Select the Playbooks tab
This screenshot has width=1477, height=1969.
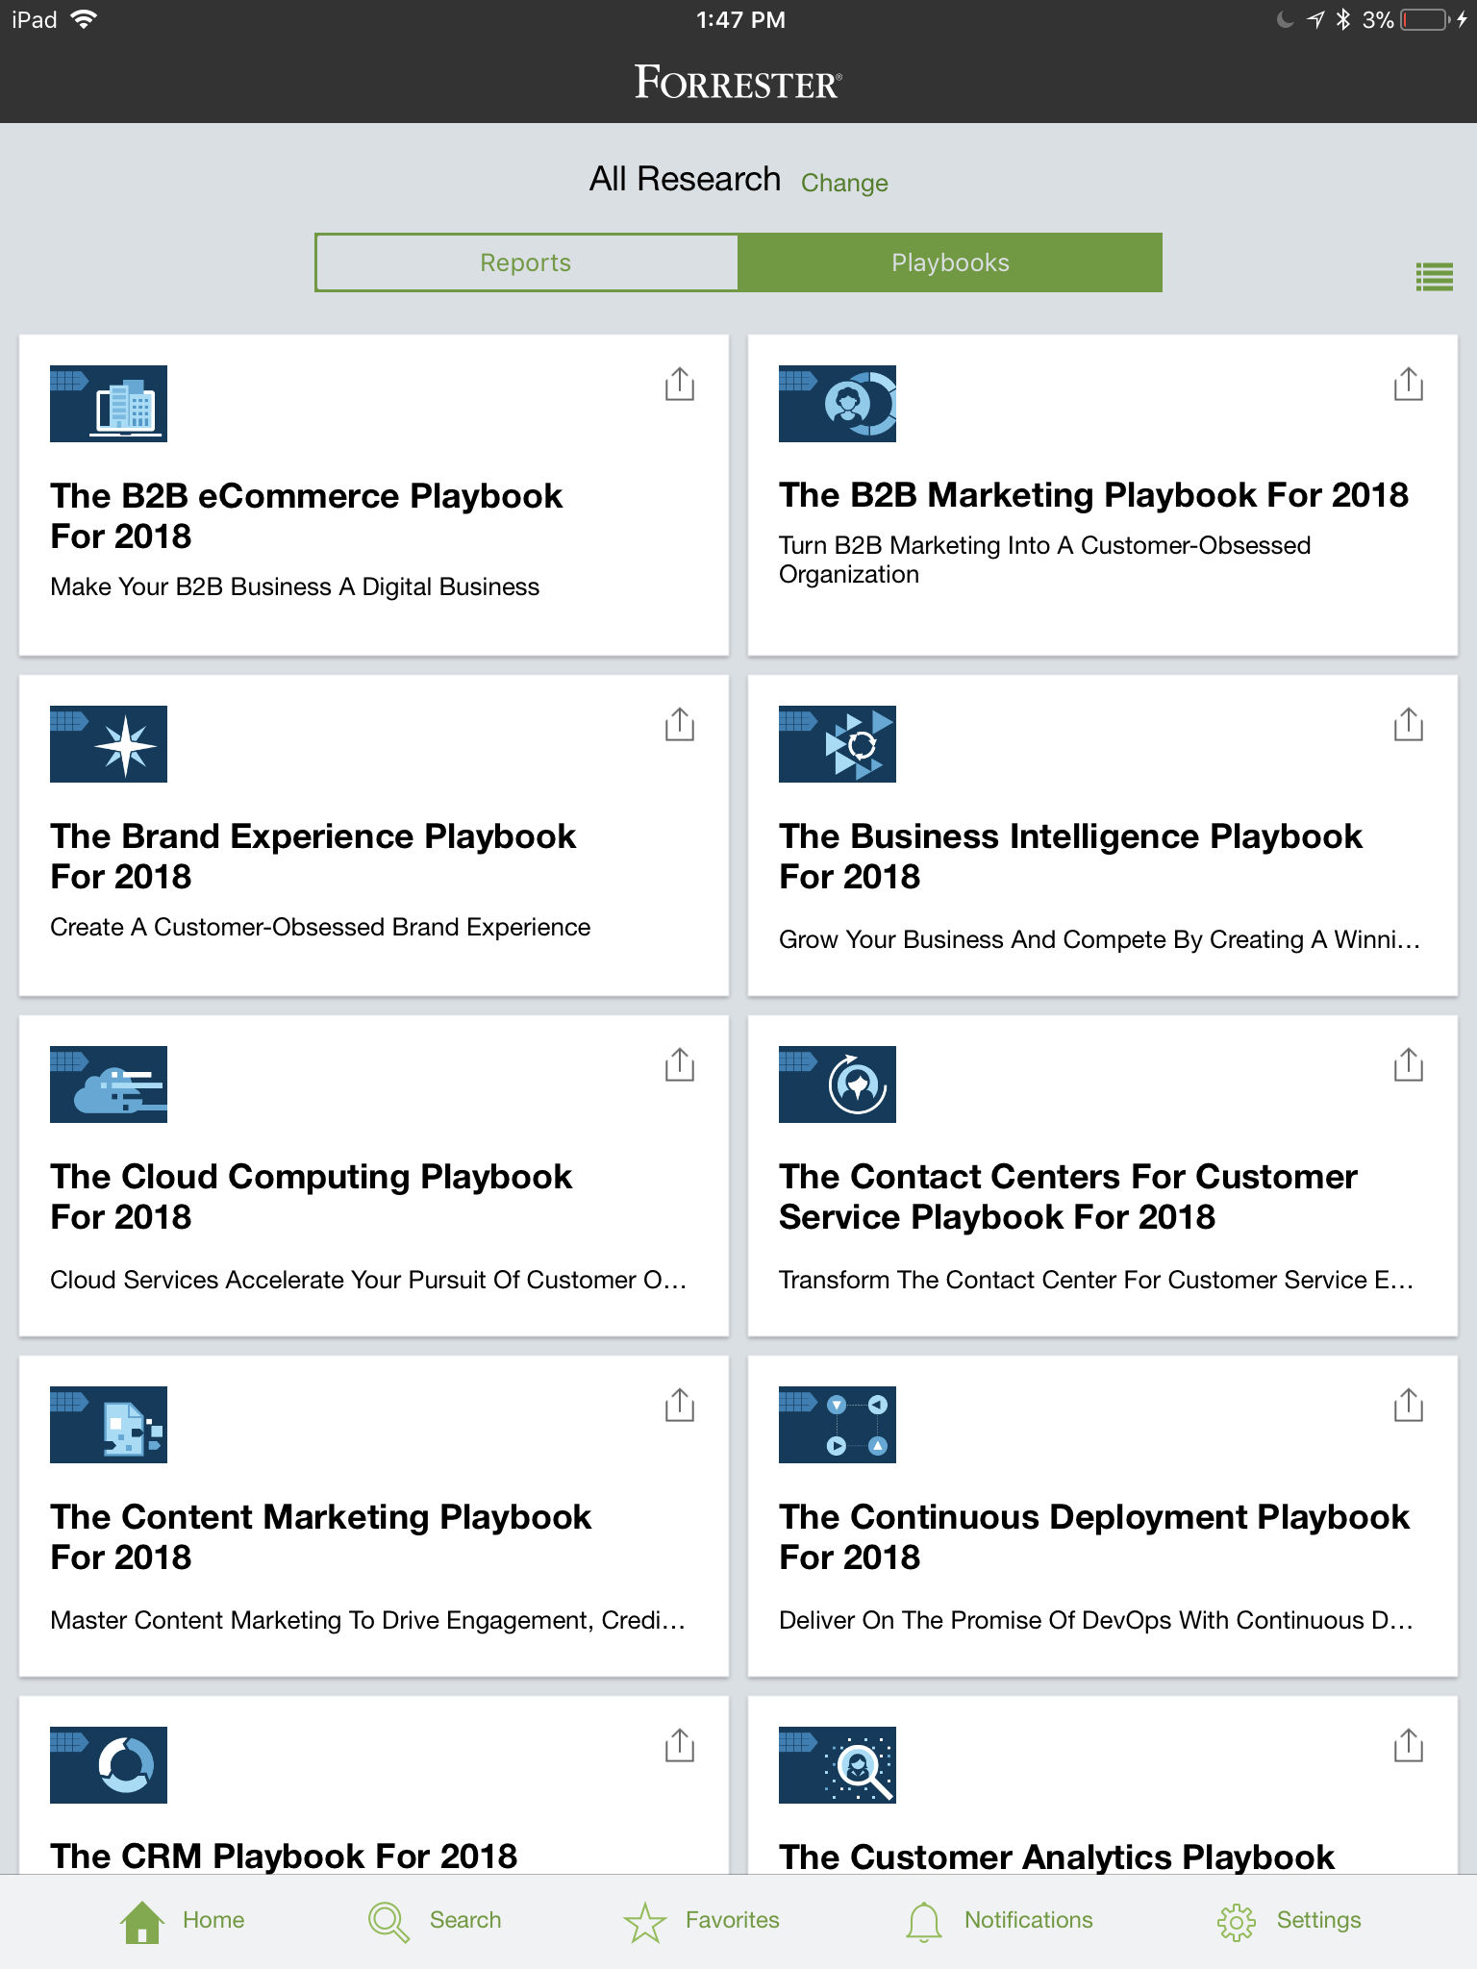(x=950, y=262)
